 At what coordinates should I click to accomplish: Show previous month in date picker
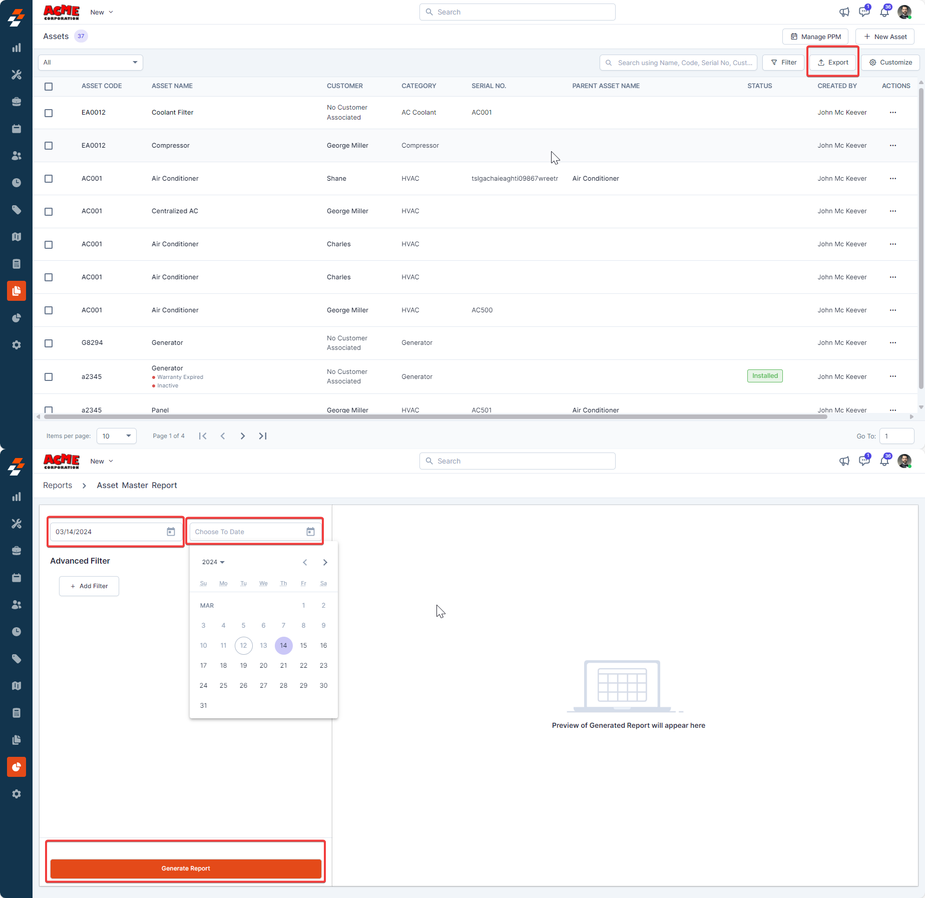tap(305, 563)
